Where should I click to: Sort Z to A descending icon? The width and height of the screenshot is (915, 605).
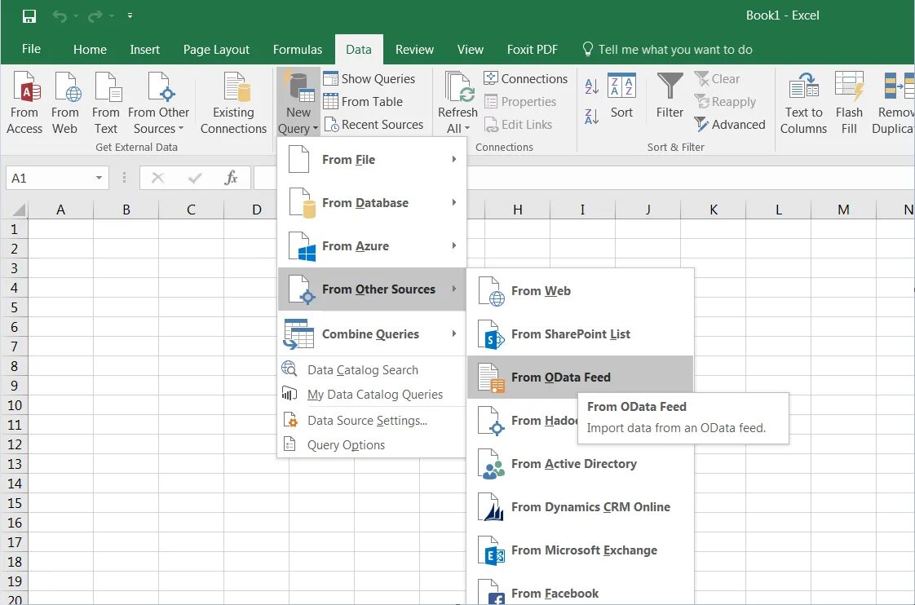click(592, 117)
